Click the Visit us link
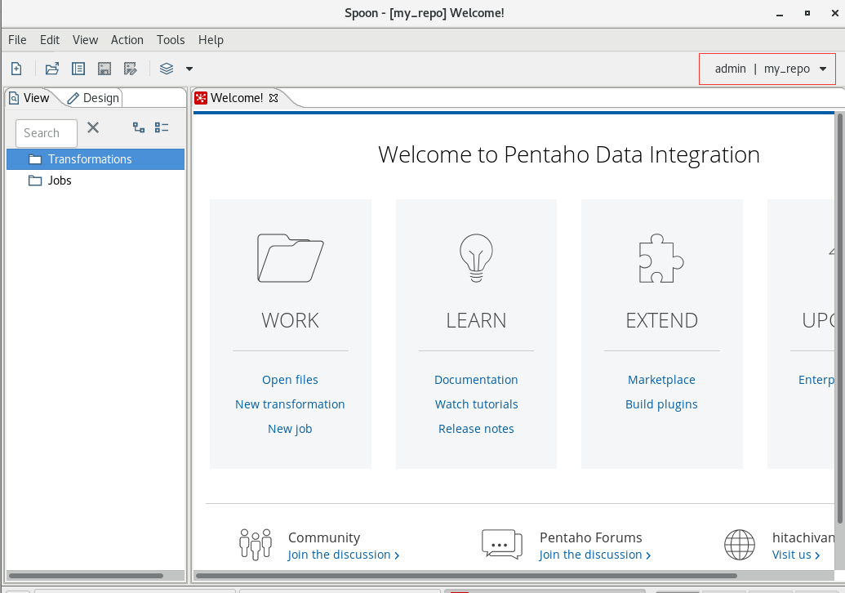This screenshot has width=845, height=593. (796, 555)
